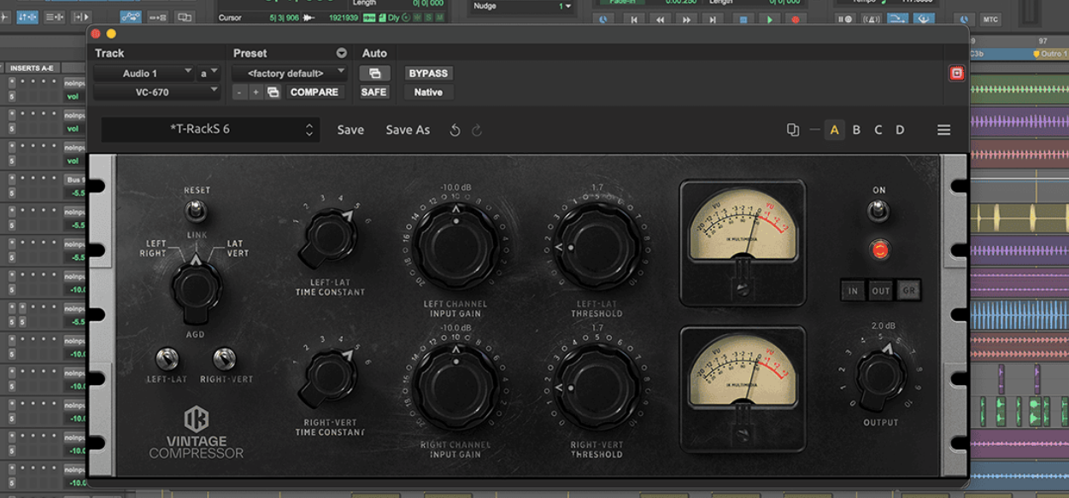Toggle the automation SAFE button
The image size is (1069, 498).
point(373,92)
